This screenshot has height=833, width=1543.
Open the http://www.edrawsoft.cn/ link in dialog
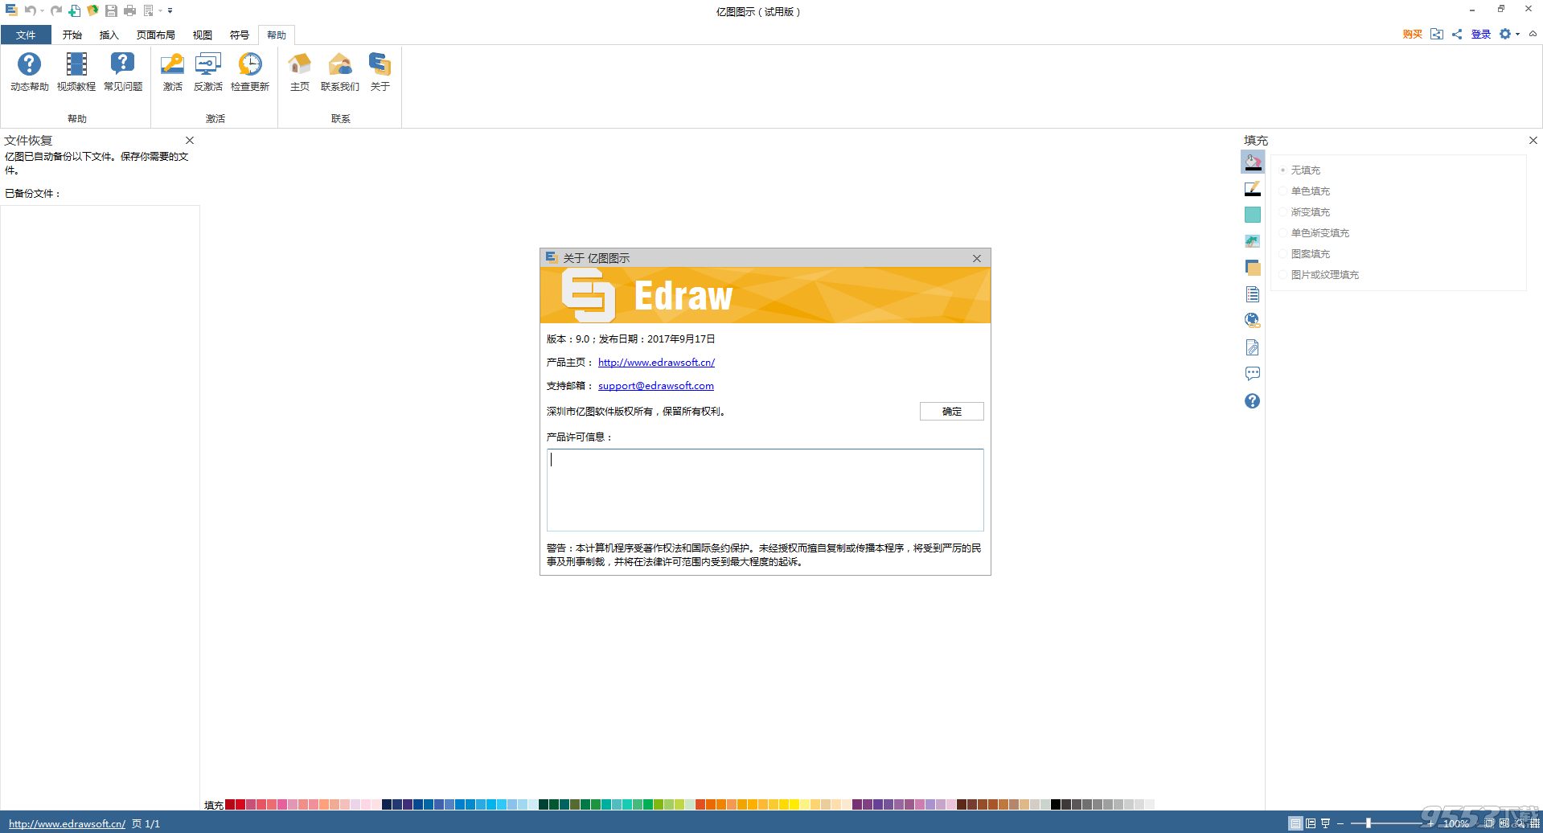[x=656, y=362]
